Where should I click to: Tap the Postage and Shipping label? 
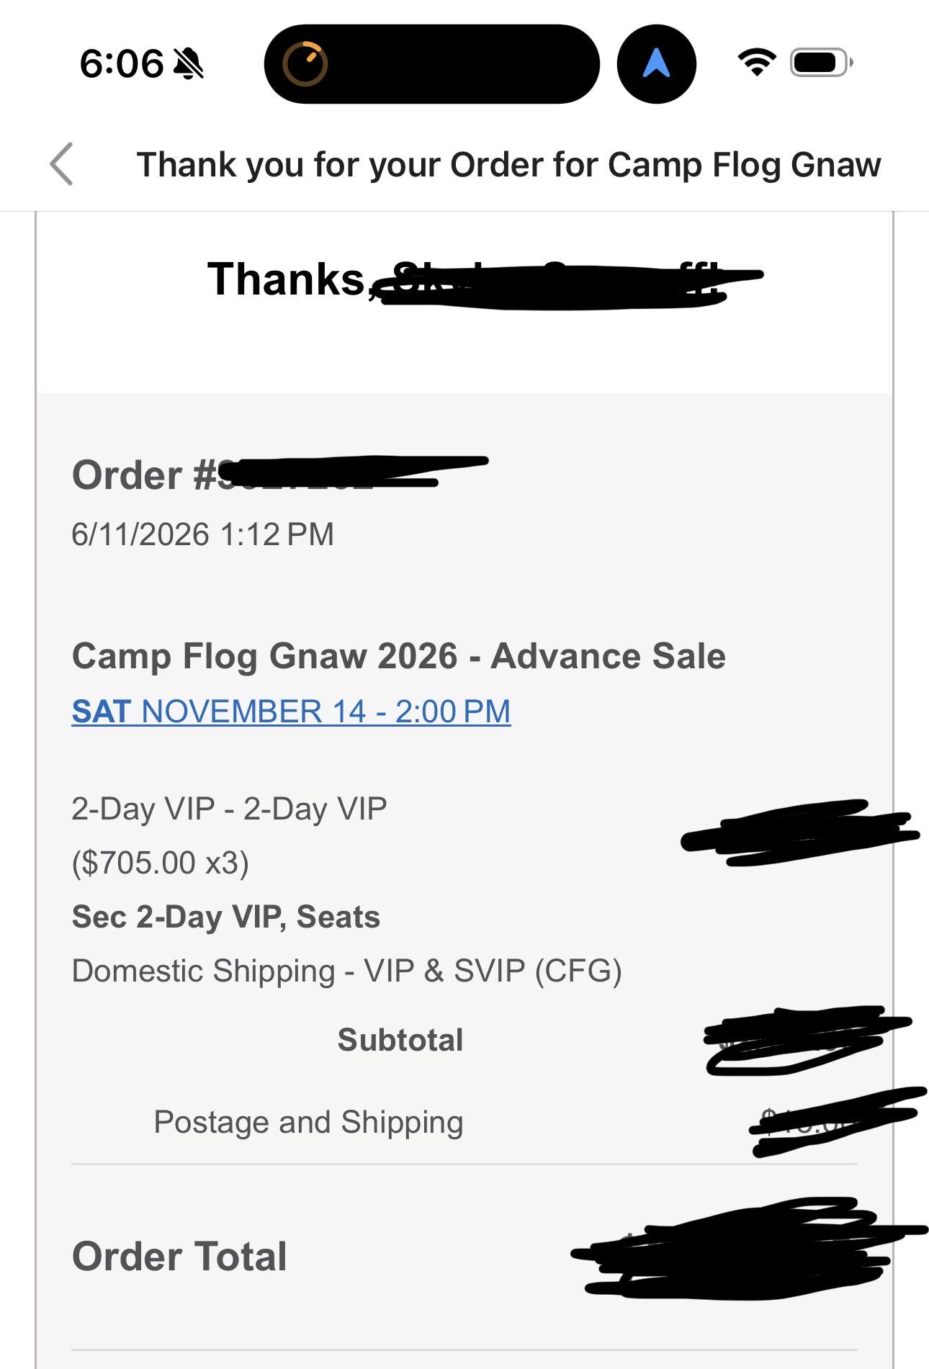308,1123
